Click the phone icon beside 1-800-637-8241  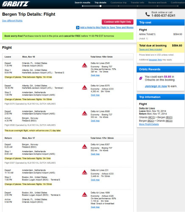click(148, 14)
